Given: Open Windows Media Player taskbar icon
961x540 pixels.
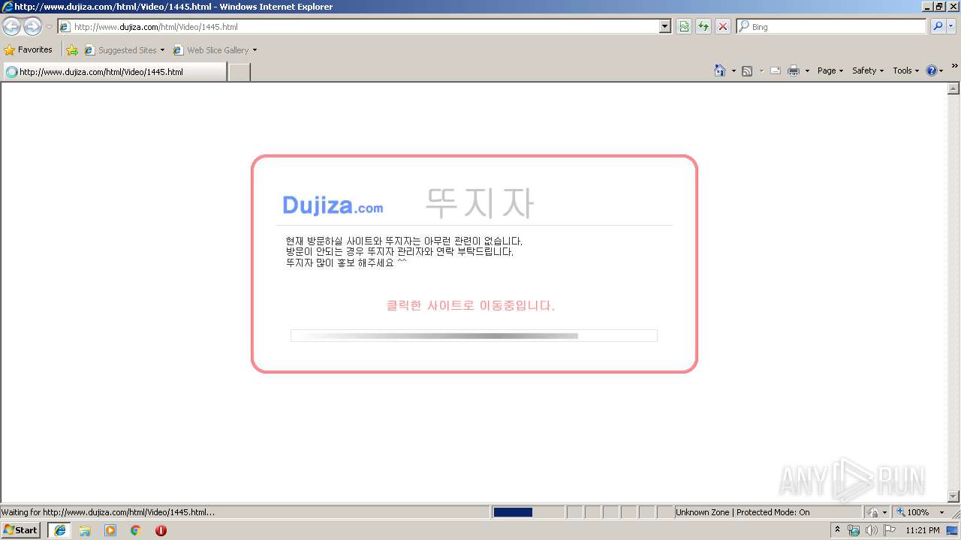Looking at the screenshot, I should point(110,530).
